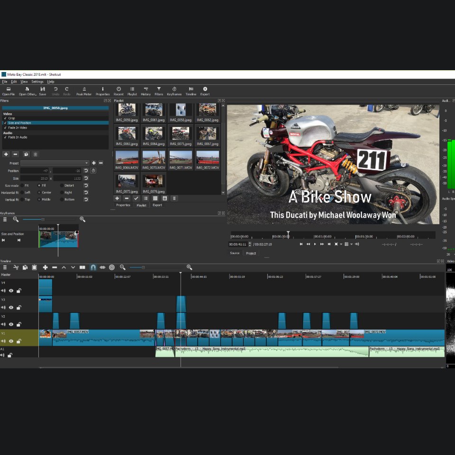Select the IMG_0066.MOV playlist thumbnail
The height and width of the screenshot is (455, 455).
click(127, 160)
